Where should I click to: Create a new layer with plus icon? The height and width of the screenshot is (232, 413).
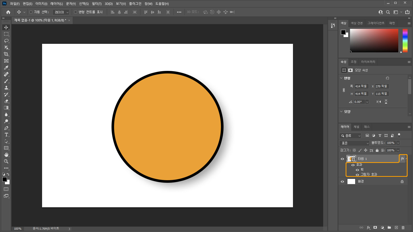tap(396, 228)
